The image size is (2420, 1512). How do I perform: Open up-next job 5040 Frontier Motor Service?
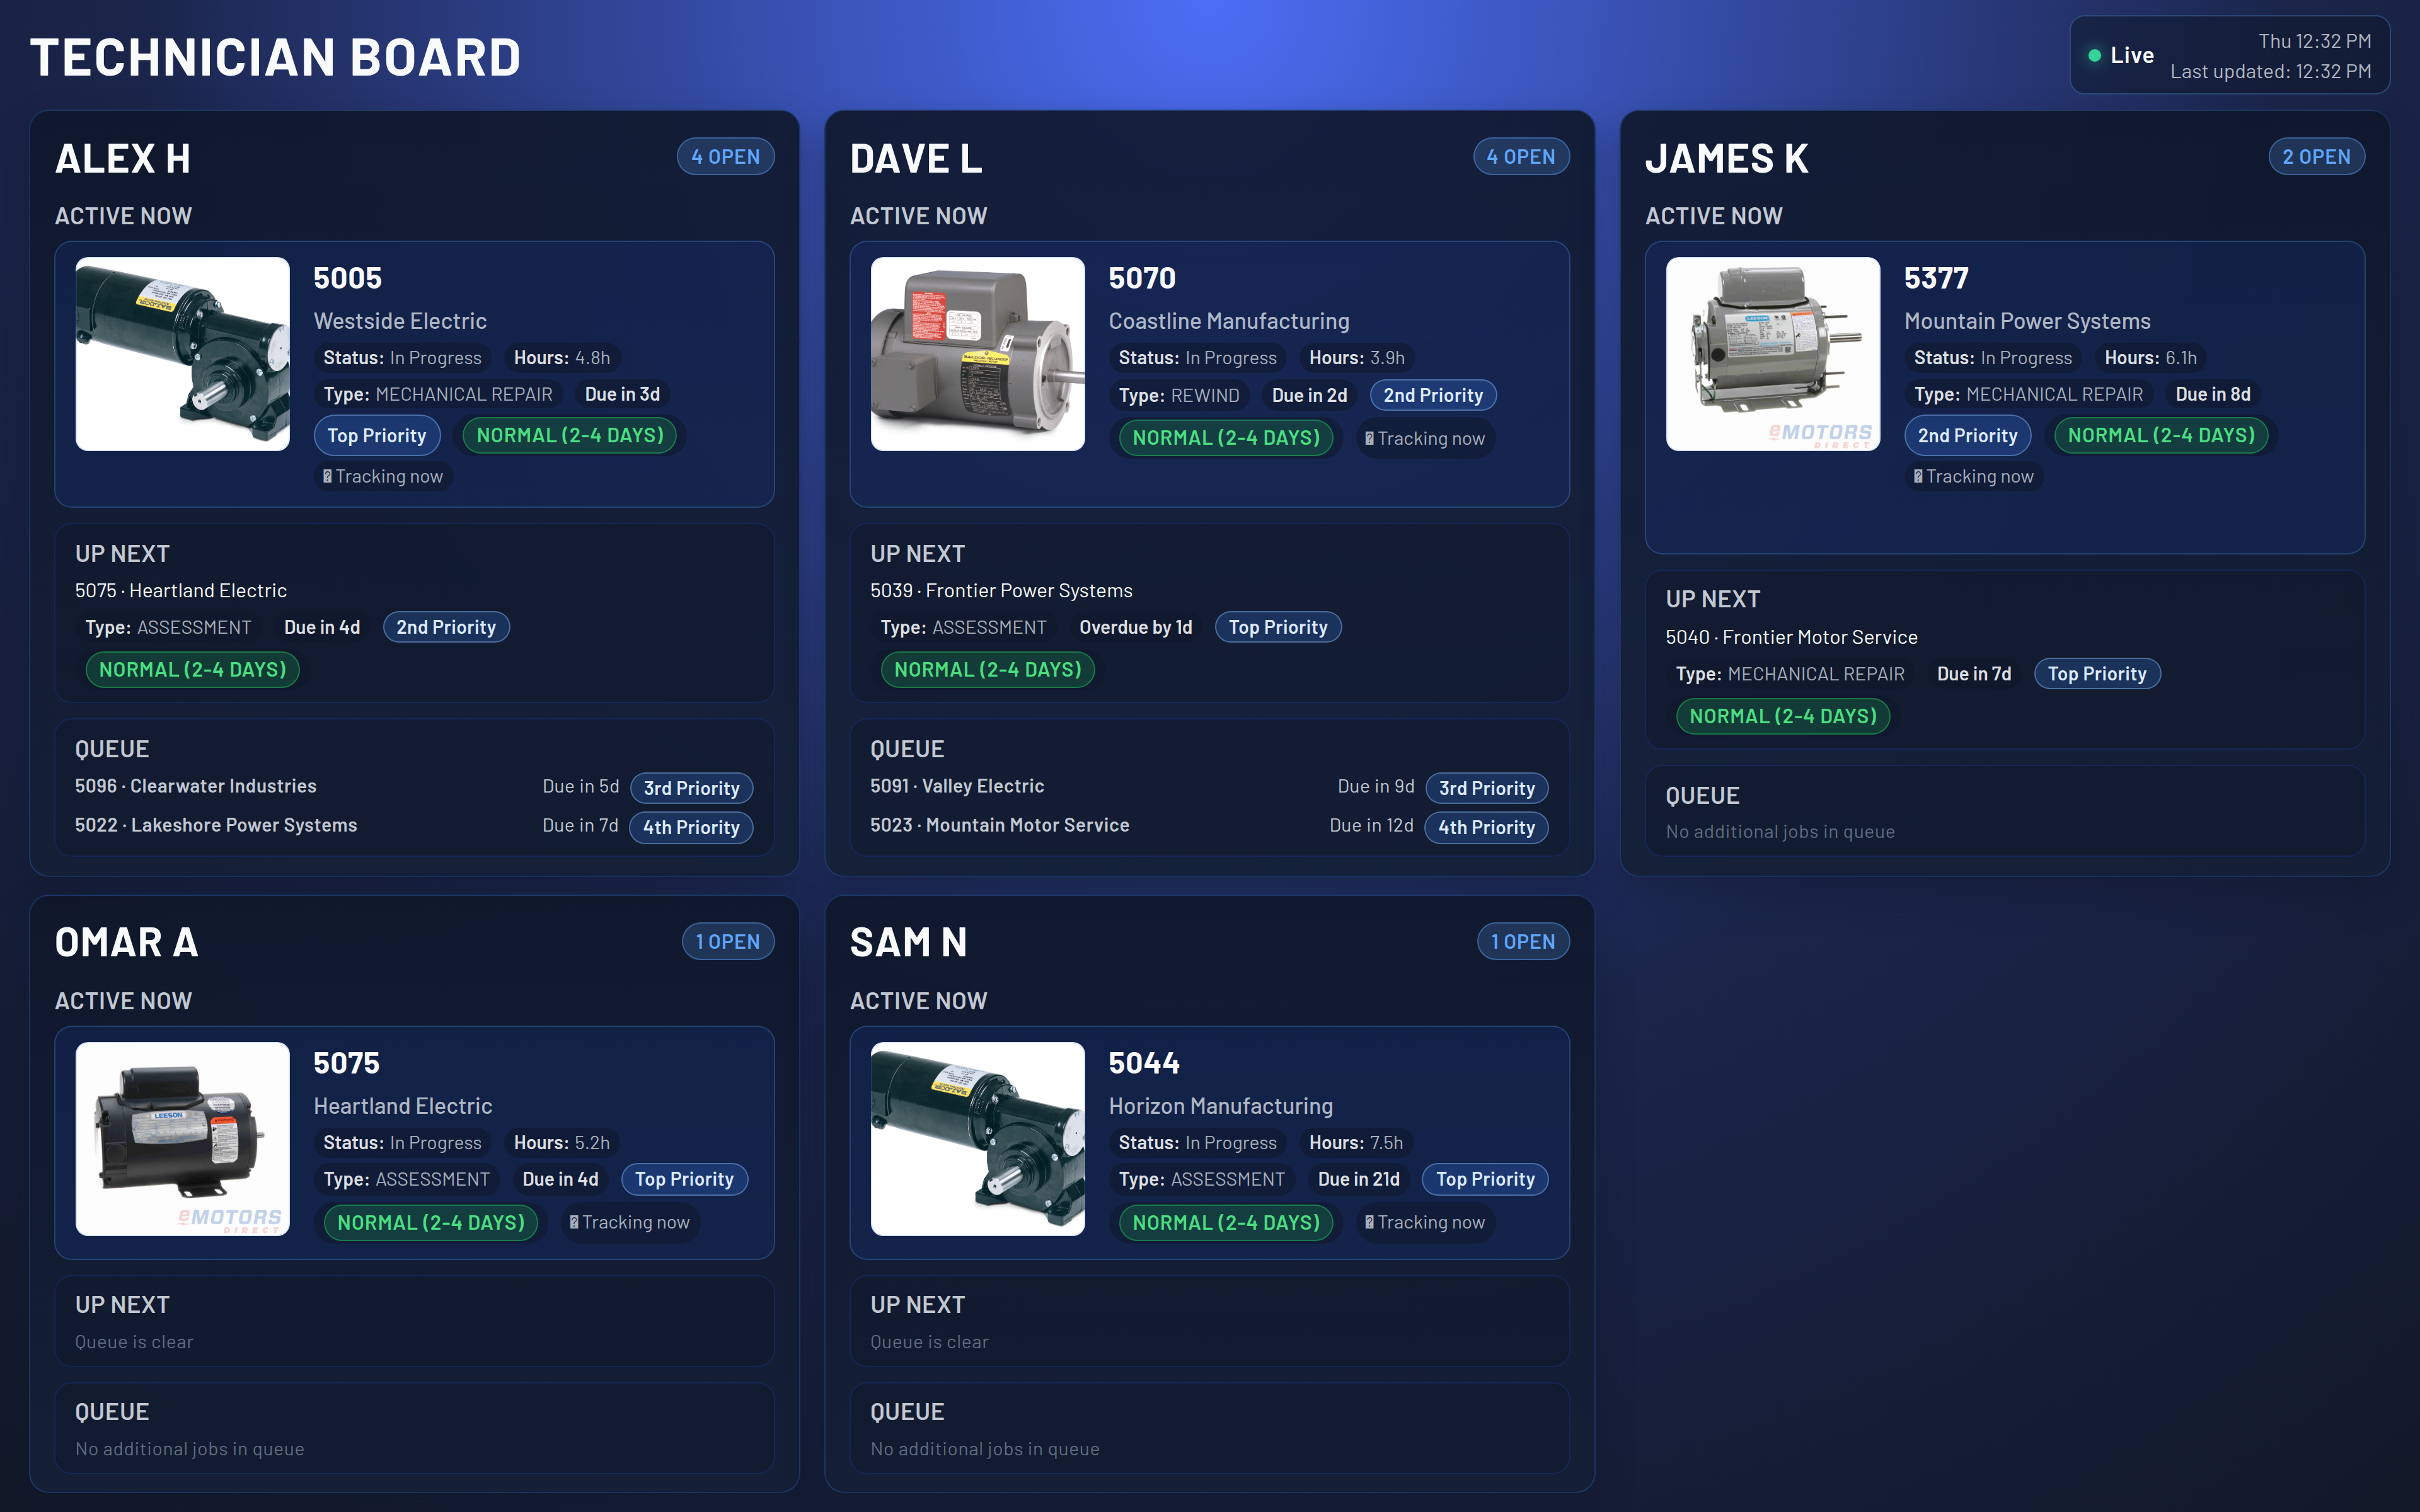tap(1791, 637)
